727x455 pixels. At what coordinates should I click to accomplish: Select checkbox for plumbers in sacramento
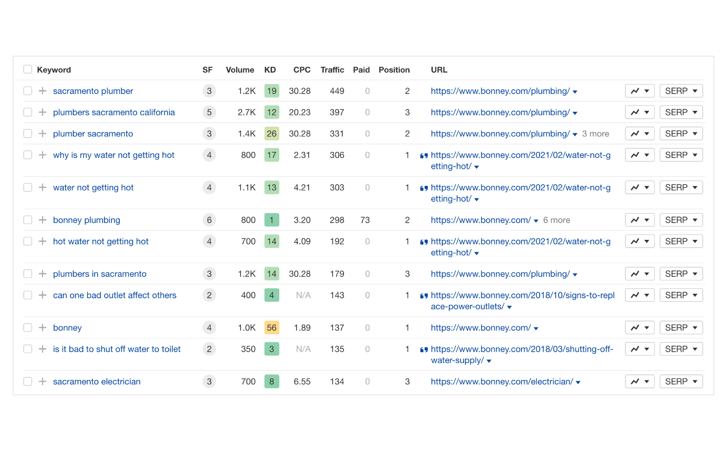click(28, 274)
